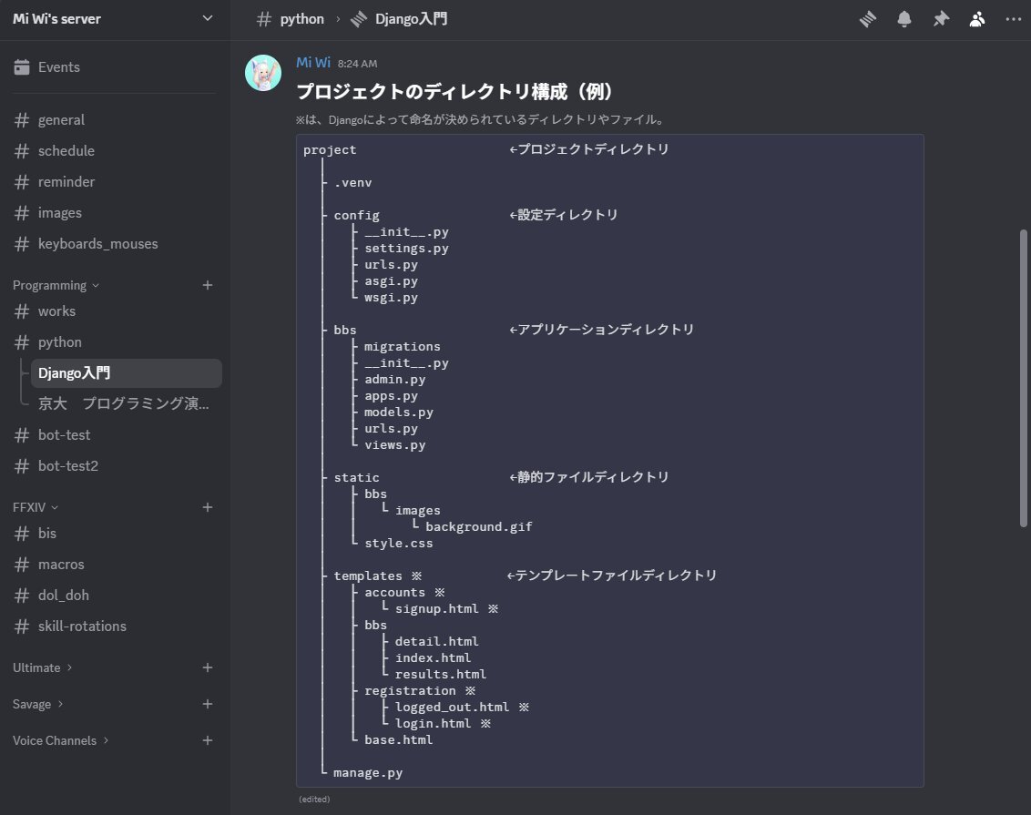Screen dimensions: 1031x815
Task: Open the skill-rotations channel
Action: 114,627
